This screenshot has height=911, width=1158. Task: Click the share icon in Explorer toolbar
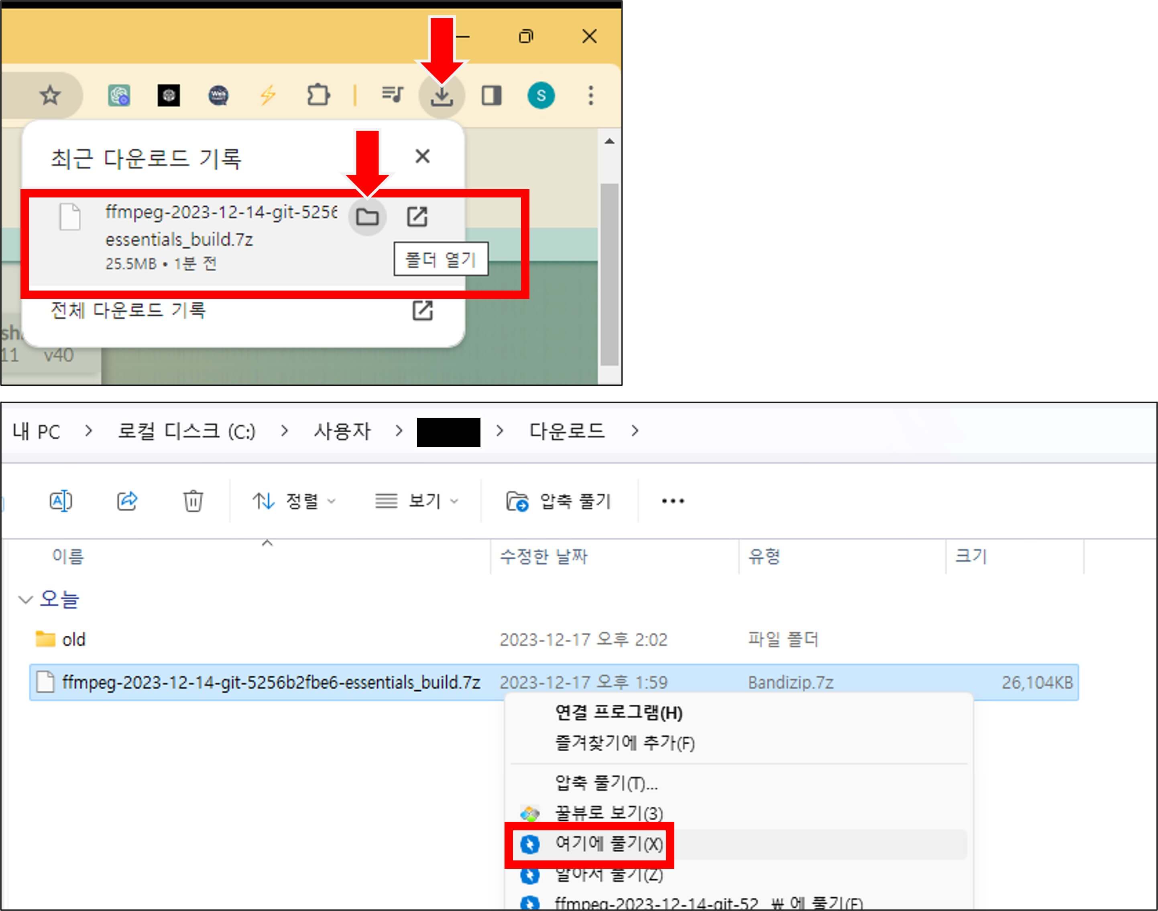pyautogui.click(x=128, y=500)
